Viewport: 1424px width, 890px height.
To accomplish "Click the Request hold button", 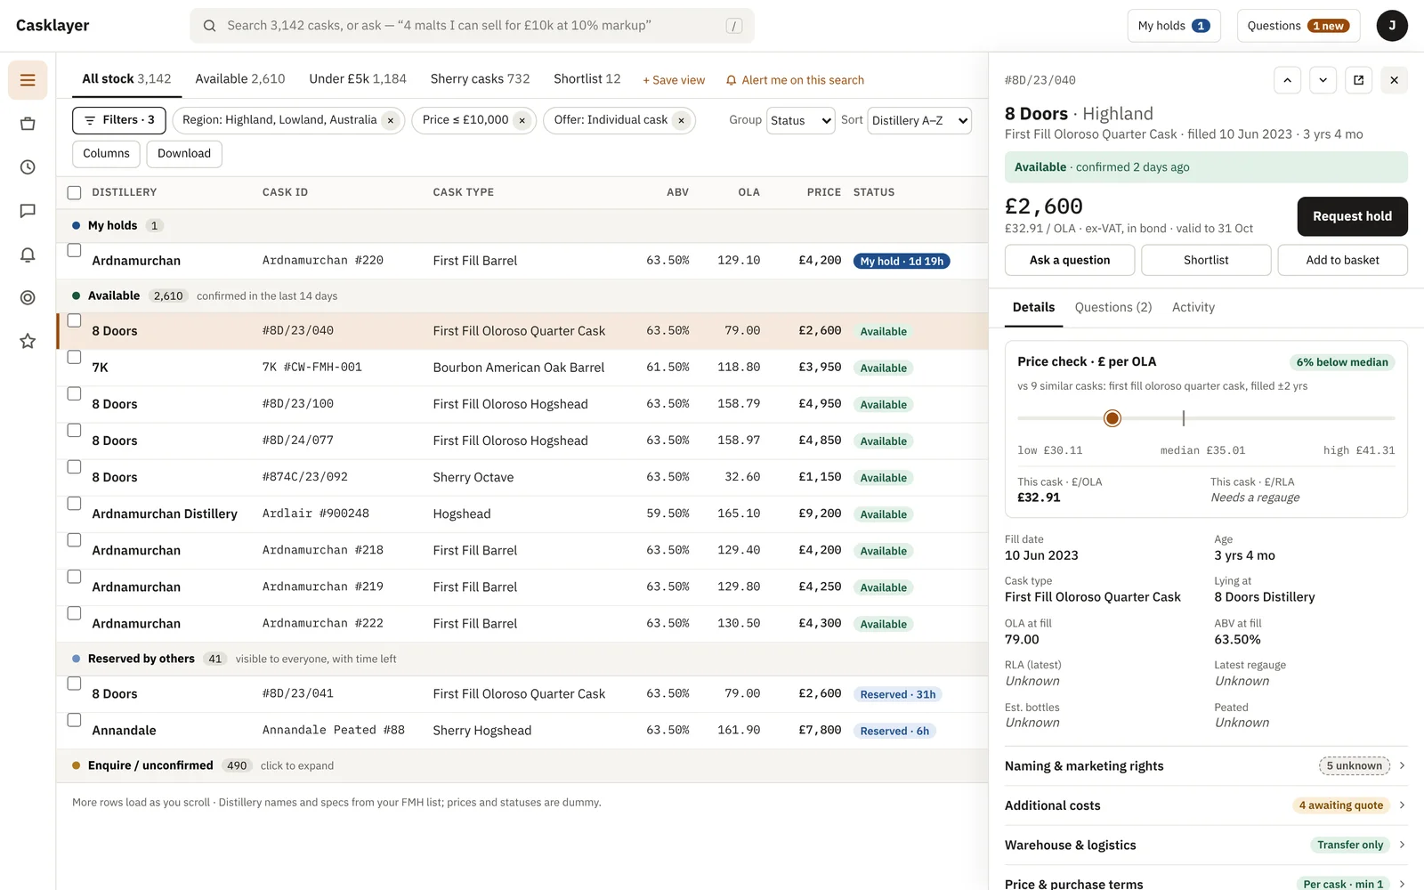I will coord(1352,216).
